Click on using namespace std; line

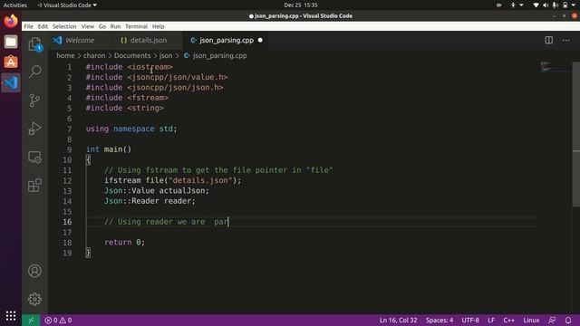tap(131, 129)
